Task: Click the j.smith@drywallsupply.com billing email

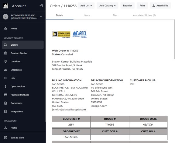Action: click(69, 110)
